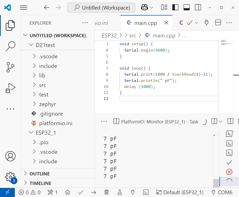Open the Accounts icon in activity bar
Screen dimensions: 239x197
point(10,156)
